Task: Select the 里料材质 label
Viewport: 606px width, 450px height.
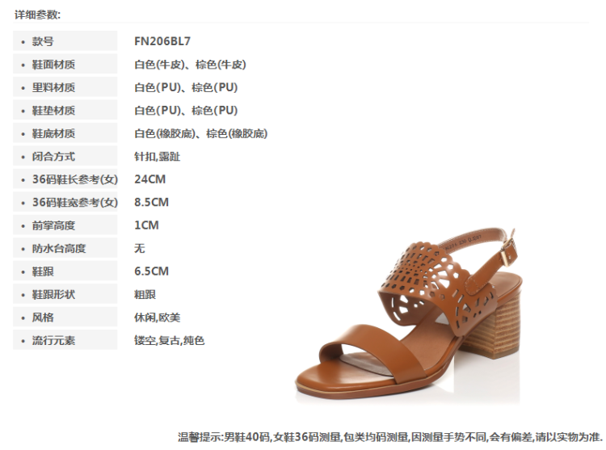Action: tap(53, 87)
